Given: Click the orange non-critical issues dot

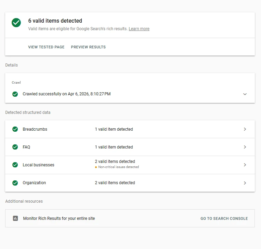Looking at the screenshot, I should point(96,167).
